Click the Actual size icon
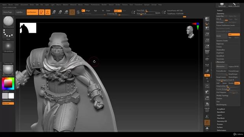Screen dimensions: 244x137 pos(207,40)
